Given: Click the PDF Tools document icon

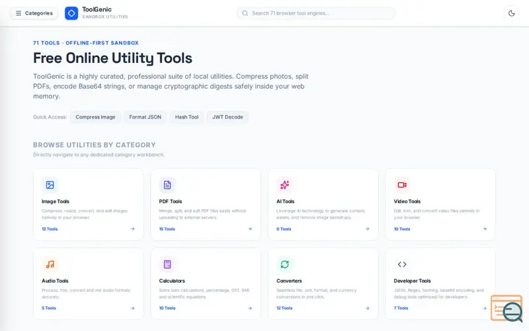Looking at the screenshot, I should click(167, 185).
